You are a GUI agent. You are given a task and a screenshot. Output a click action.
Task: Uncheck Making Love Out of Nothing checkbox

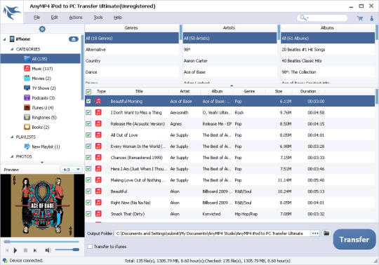coord(88,179)
